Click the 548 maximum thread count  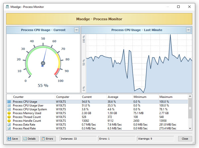tap(162, 117)
